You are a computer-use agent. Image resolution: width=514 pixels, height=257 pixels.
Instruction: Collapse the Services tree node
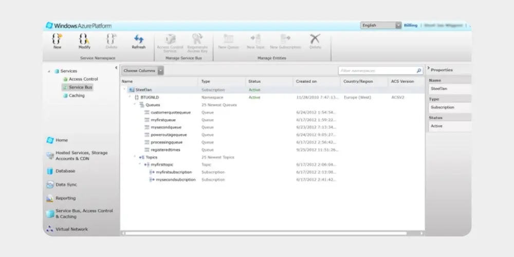[49, 71]
